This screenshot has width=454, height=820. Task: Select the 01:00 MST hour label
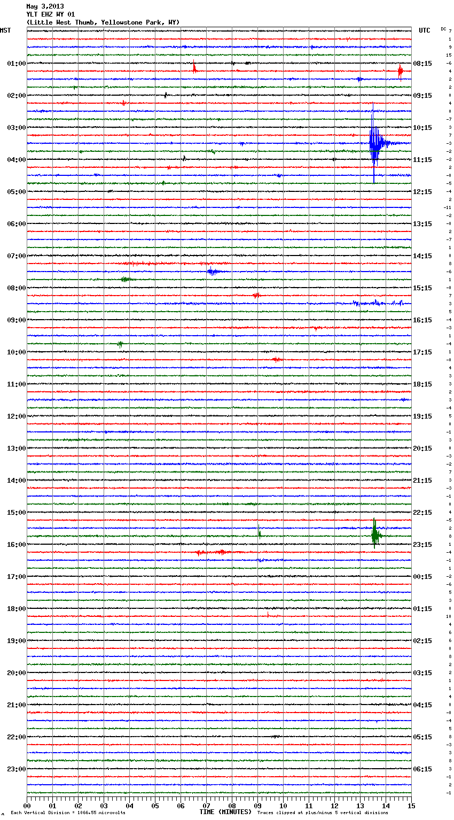pyautogui.click(x=17, y=64)
